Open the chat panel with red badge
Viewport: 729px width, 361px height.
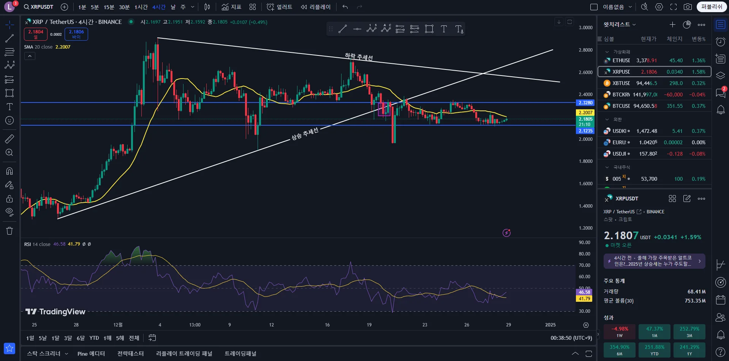721,93
